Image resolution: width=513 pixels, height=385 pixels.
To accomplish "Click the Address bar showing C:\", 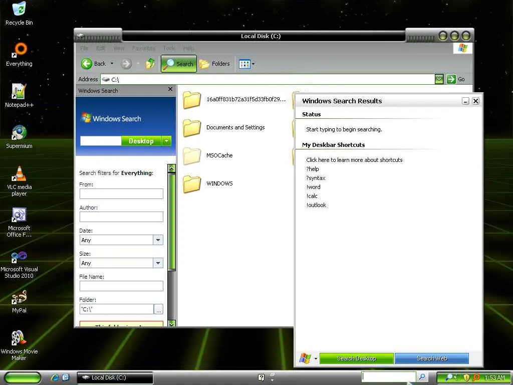I will pyautogui.click(x=268, y=79).
